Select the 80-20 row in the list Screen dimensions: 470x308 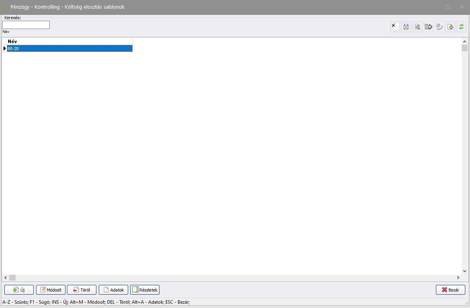69,49
